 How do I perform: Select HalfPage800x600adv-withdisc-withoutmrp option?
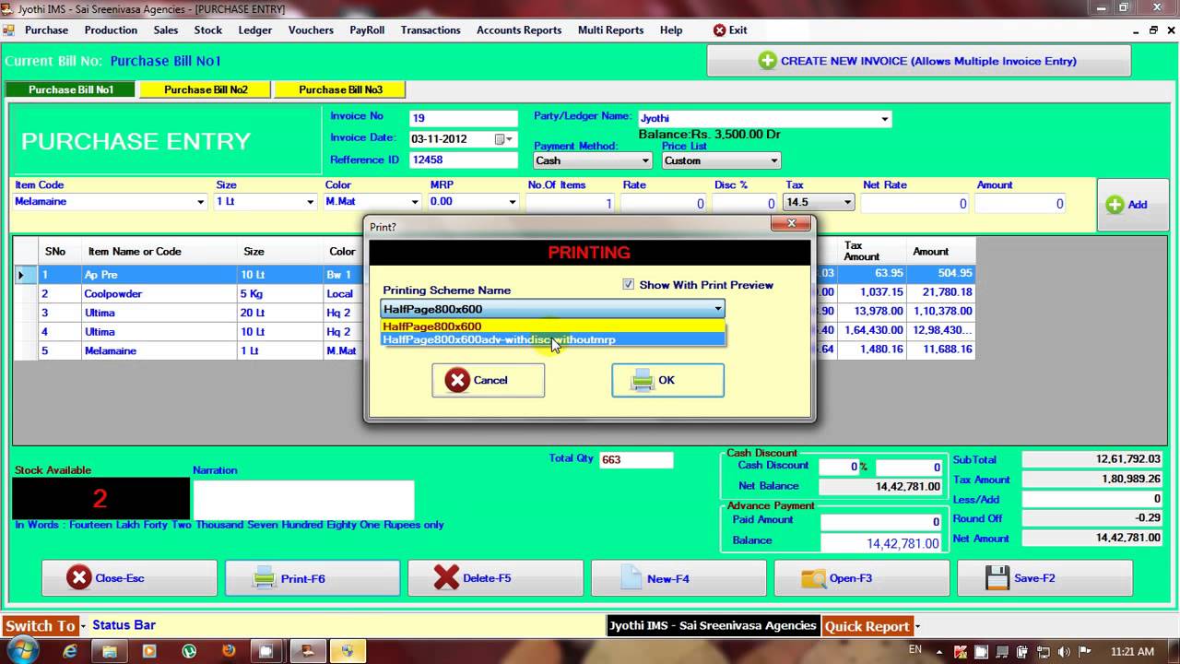(x=498, y=339)
